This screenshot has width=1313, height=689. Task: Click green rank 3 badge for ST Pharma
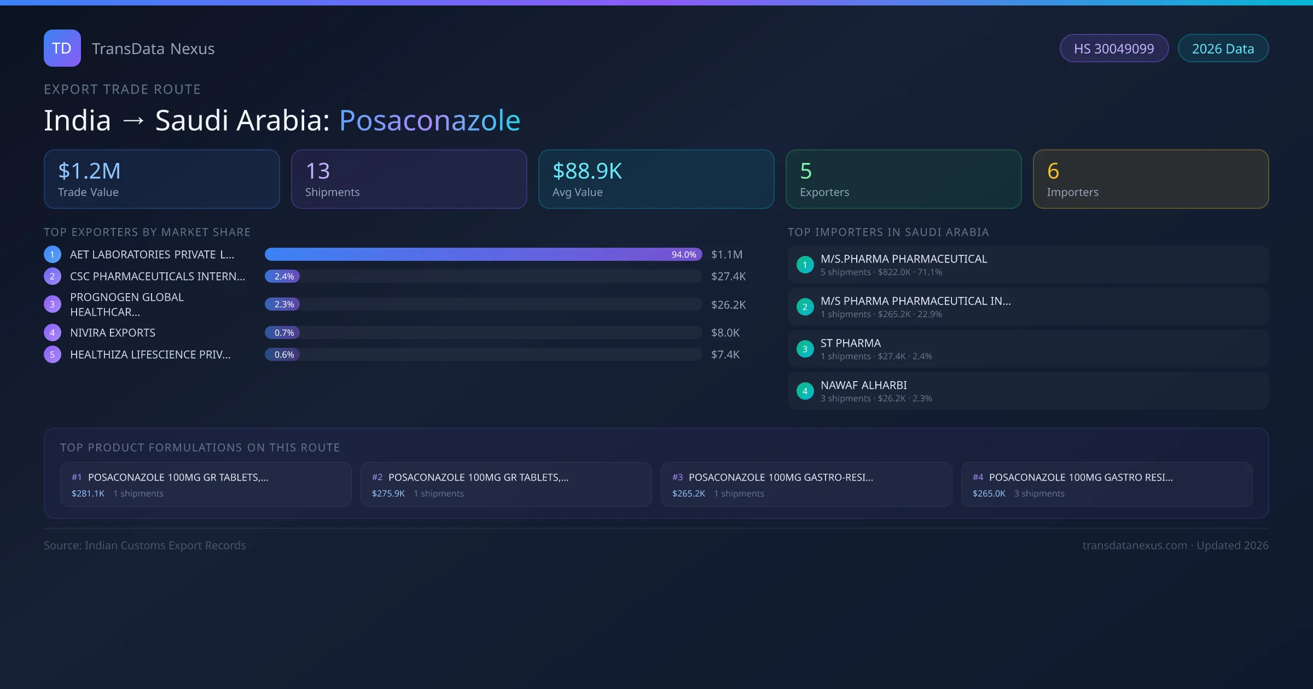(x=805, y=349)
